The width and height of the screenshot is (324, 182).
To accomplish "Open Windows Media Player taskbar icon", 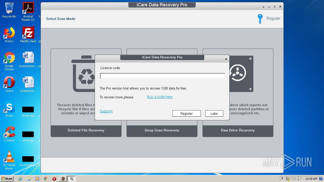I will (x=37, y=179).
